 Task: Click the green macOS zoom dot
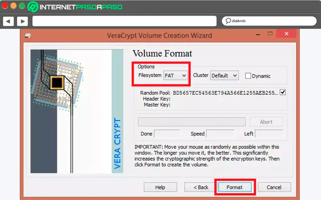point(22,6)
